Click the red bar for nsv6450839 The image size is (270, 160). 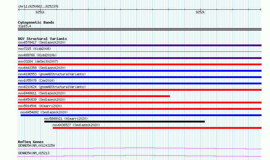(140, 103)
